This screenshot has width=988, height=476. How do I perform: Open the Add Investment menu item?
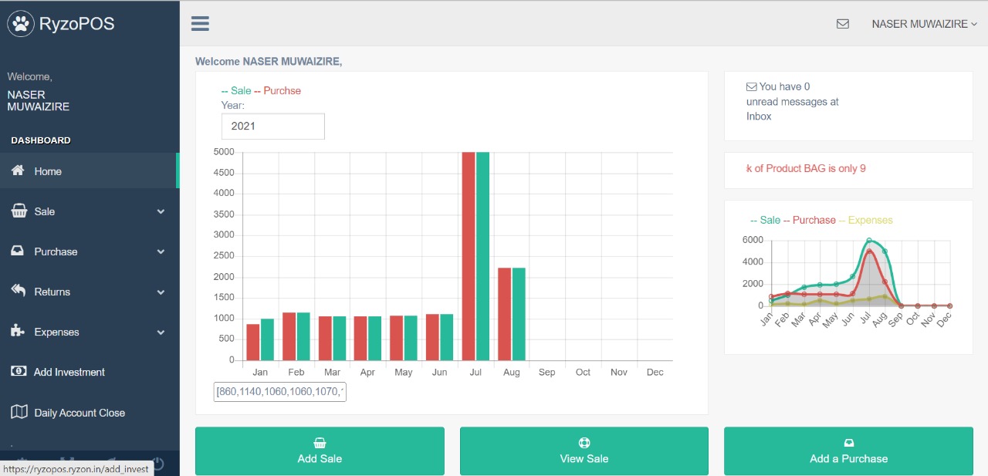(x=69, y=372)
